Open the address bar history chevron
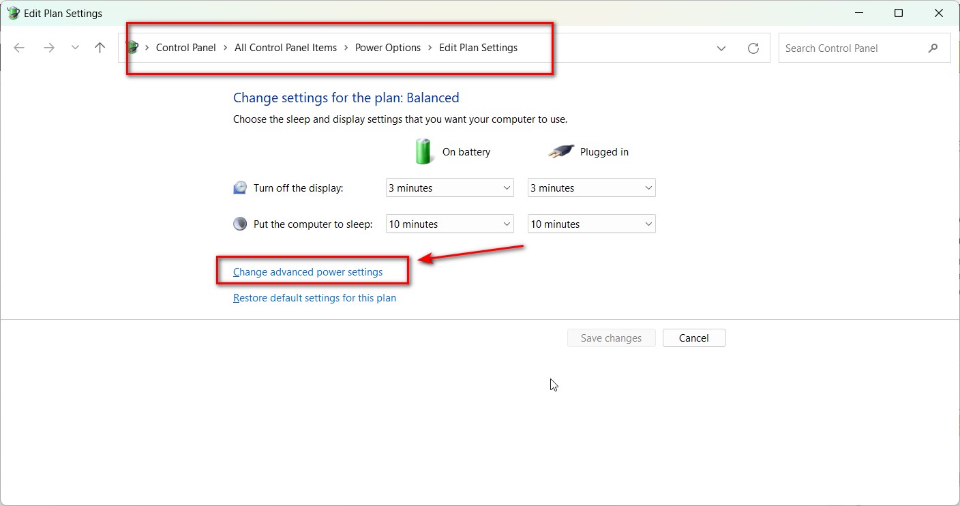The image size is (960, 506). (x=721, y=48)
